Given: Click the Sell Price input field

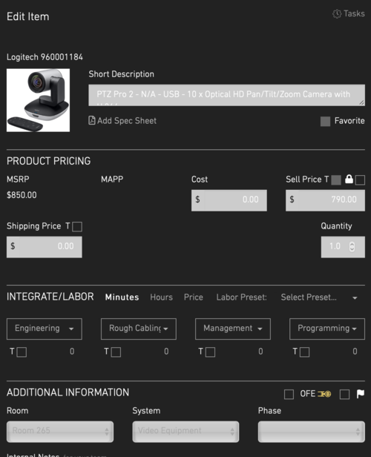Looking at the screenshot, I should (x=325, y=200).
